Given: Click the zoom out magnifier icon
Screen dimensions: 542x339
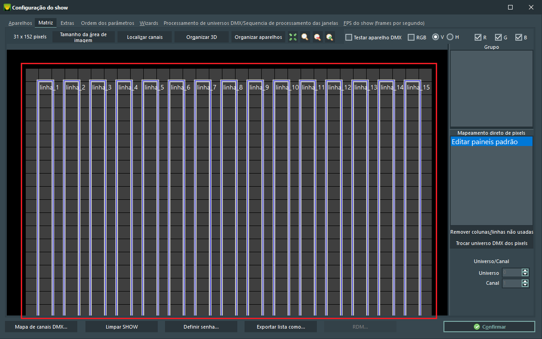Looking at the screenshot, I should pos(317,38).
